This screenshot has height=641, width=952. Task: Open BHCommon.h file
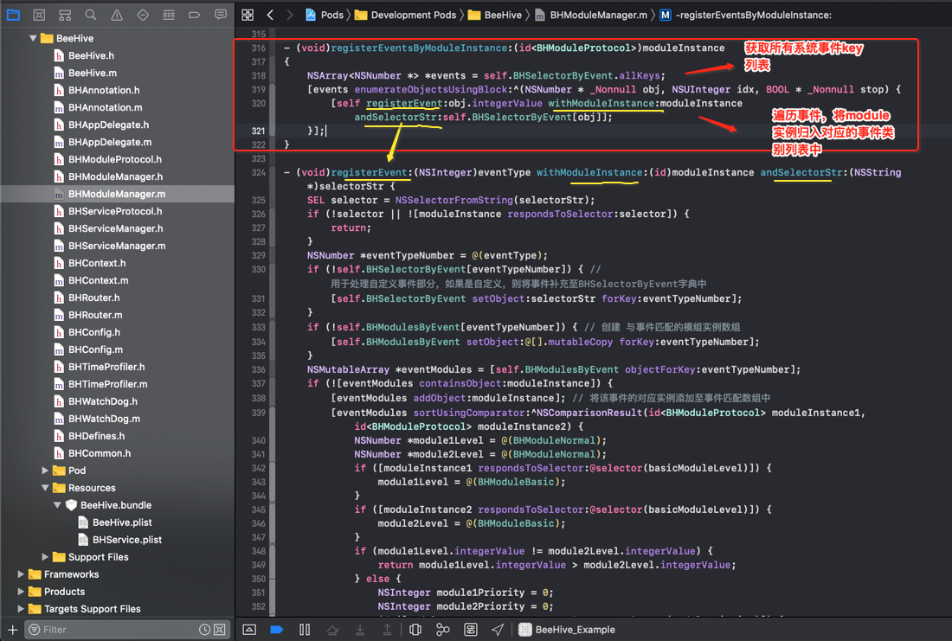pyautogui.click(x=100, y=452)
